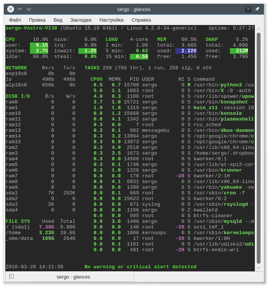
Task: Click the scrollbar down arrow
Action: click(x=259, y=268)
